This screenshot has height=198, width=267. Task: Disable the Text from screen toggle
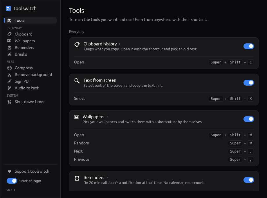pos(249,83)
